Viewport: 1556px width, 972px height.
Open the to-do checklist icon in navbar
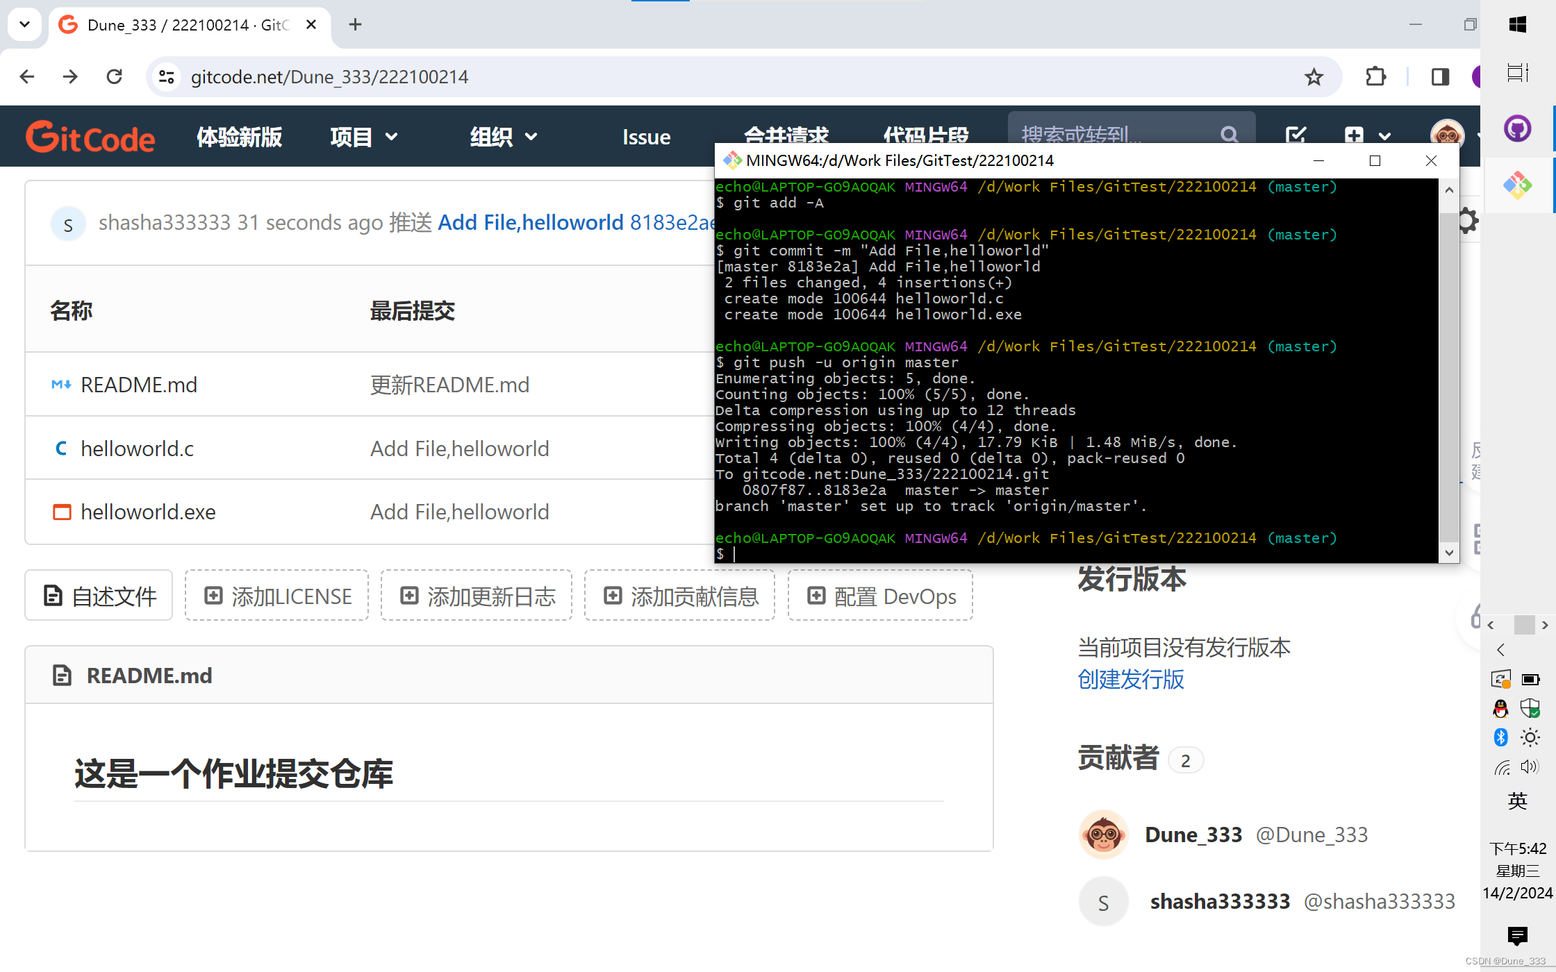click(1296, 135)
